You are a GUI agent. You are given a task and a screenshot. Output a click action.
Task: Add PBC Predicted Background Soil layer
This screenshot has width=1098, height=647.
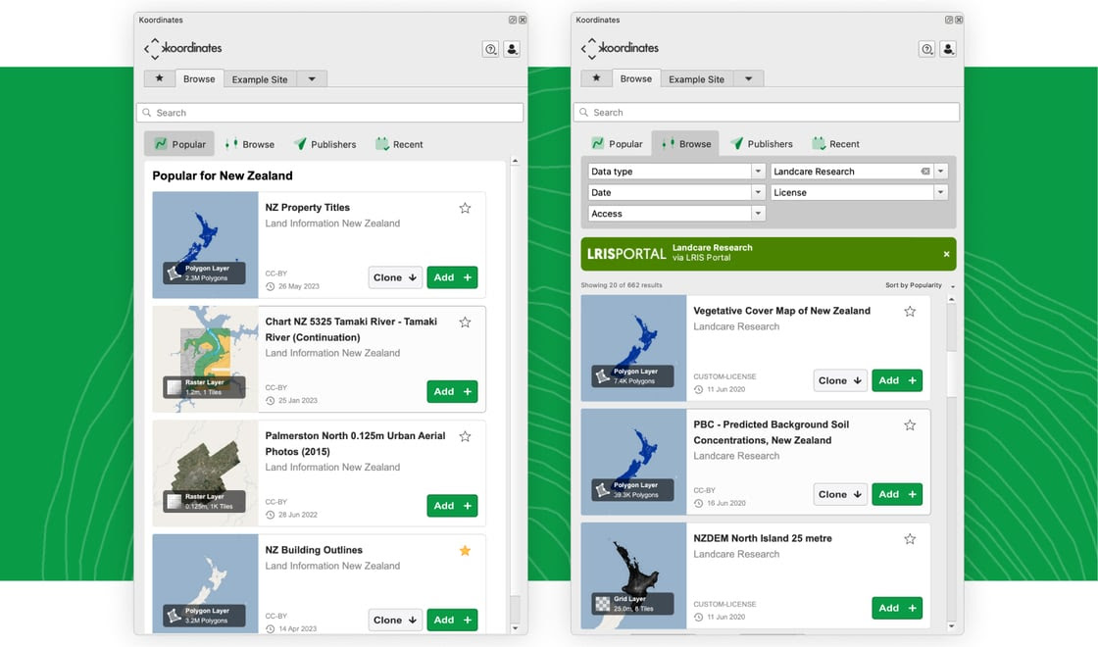[897, 494]
